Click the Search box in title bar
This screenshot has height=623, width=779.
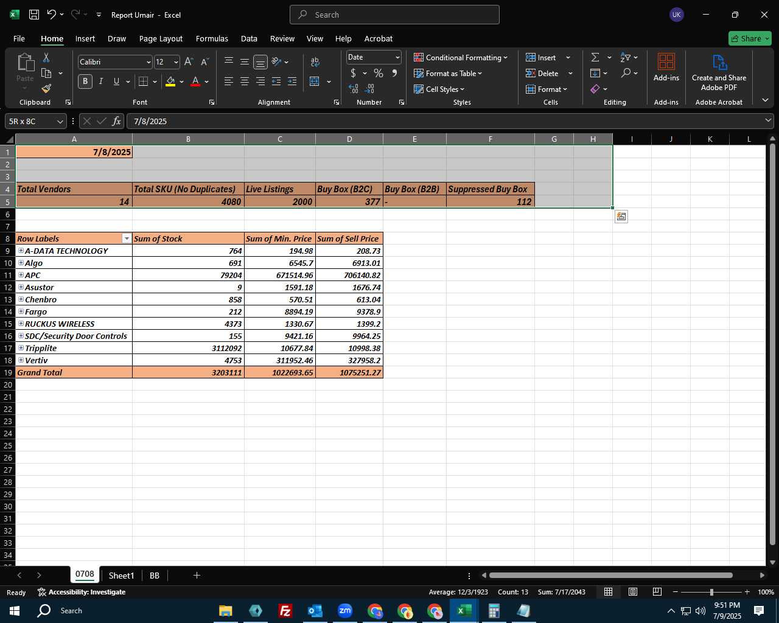(x=394, y=15)
